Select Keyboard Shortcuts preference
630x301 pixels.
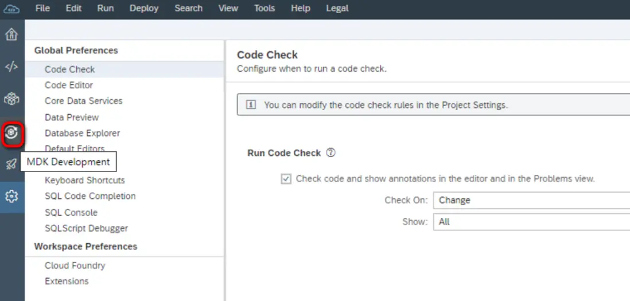(x=85, y=180)
